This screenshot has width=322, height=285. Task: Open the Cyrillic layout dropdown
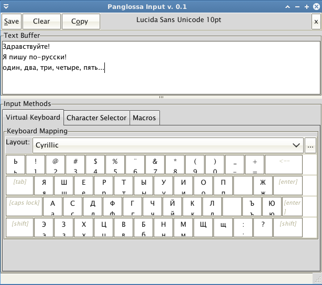pos(168,145)
